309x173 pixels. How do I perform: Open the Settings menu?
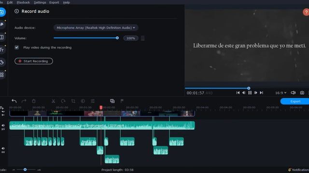click(40, 2)
